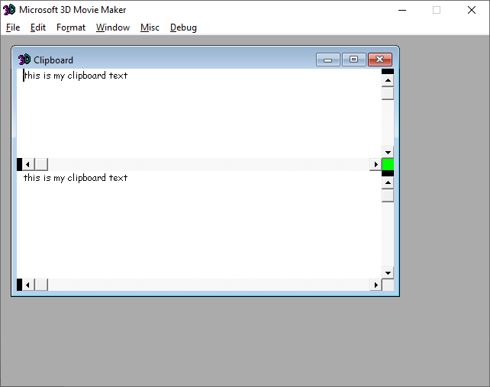Click the upper pane scroll-down arrow

click(388, 152)
